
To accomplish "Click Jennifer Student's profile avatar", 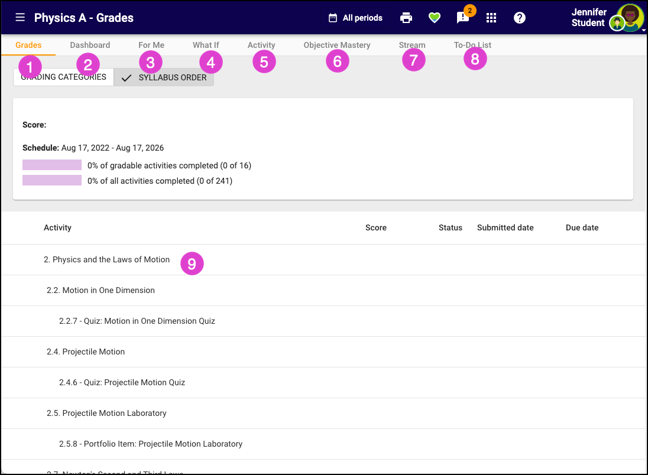I will [x=630, y=17].
